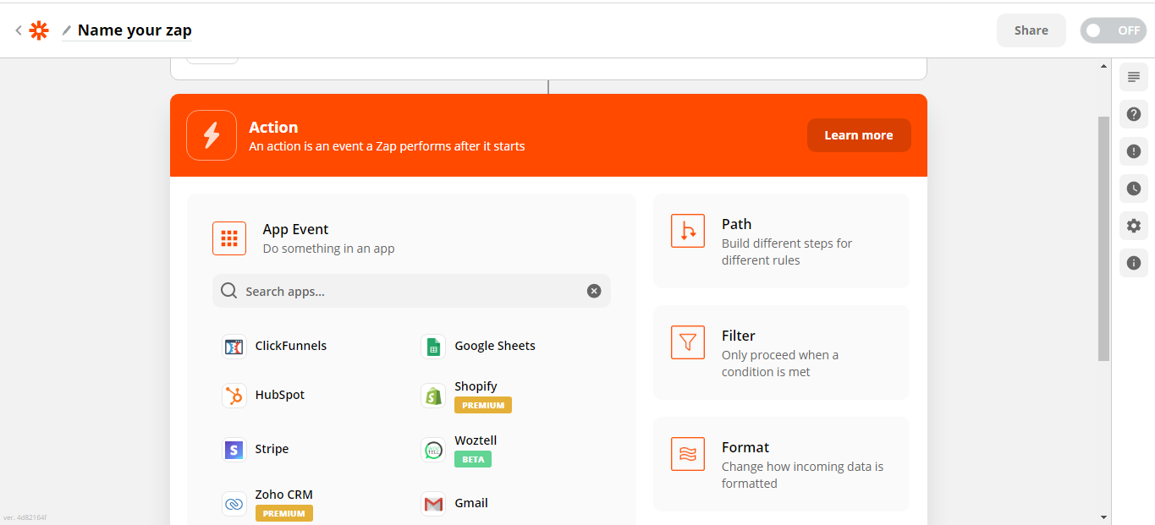Select the Path option
Screen dimensions: 1155x525
[x=781, y=241]
